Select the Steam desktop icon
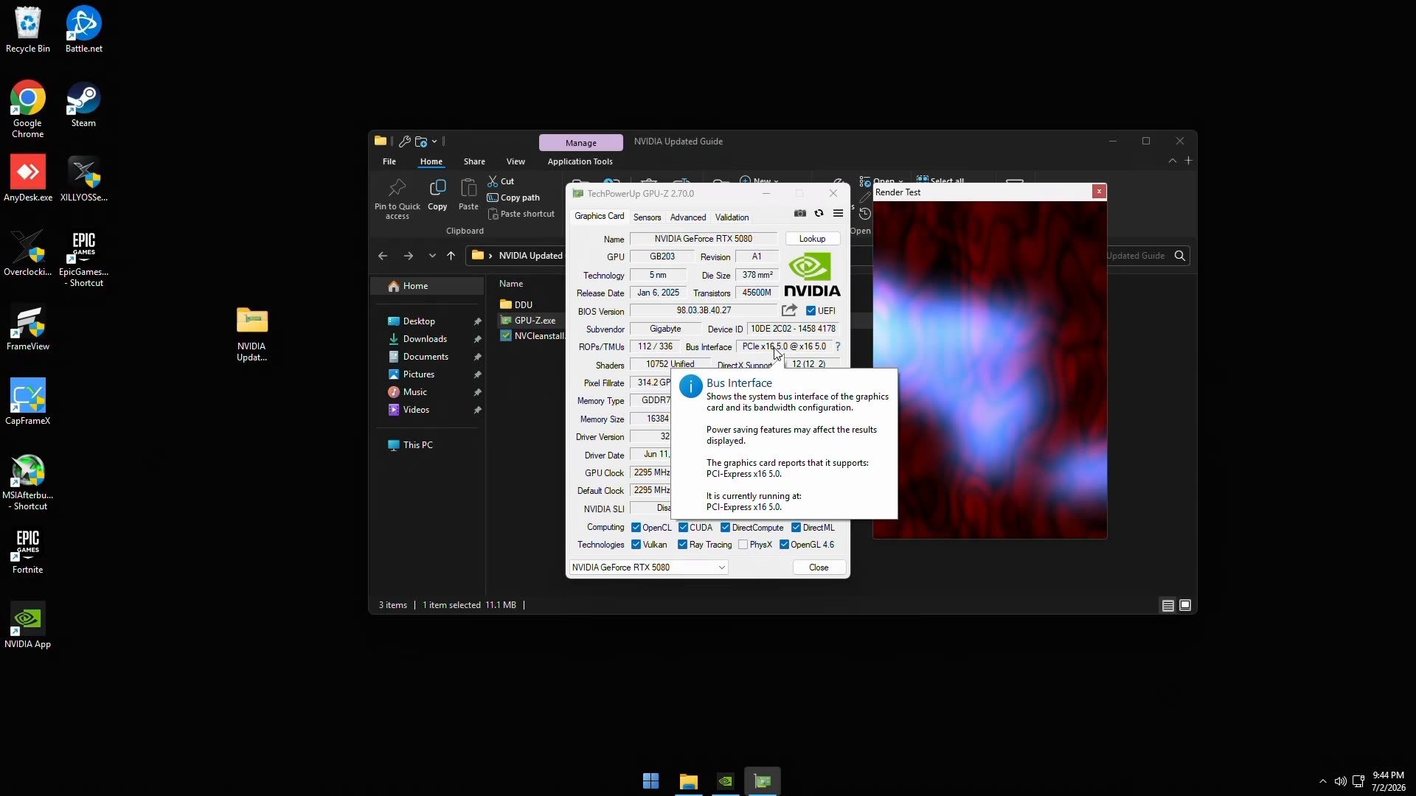 click(x=83, y=105)
